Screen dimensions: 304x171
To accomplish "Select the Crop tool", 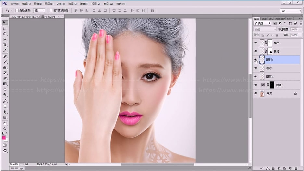I will click(5, 45).
